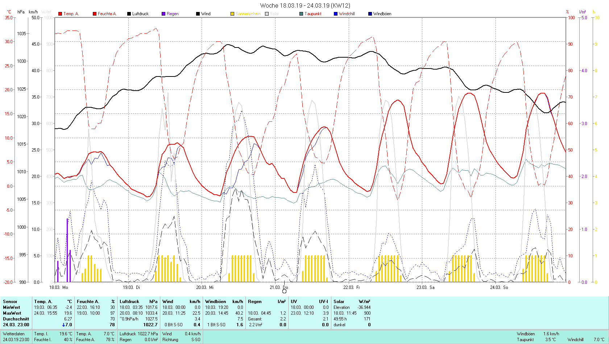This screenshot has width=609, height=344.
Task: Click the dark blue Windböen legend swatch
Action: [x=370, y=14]
